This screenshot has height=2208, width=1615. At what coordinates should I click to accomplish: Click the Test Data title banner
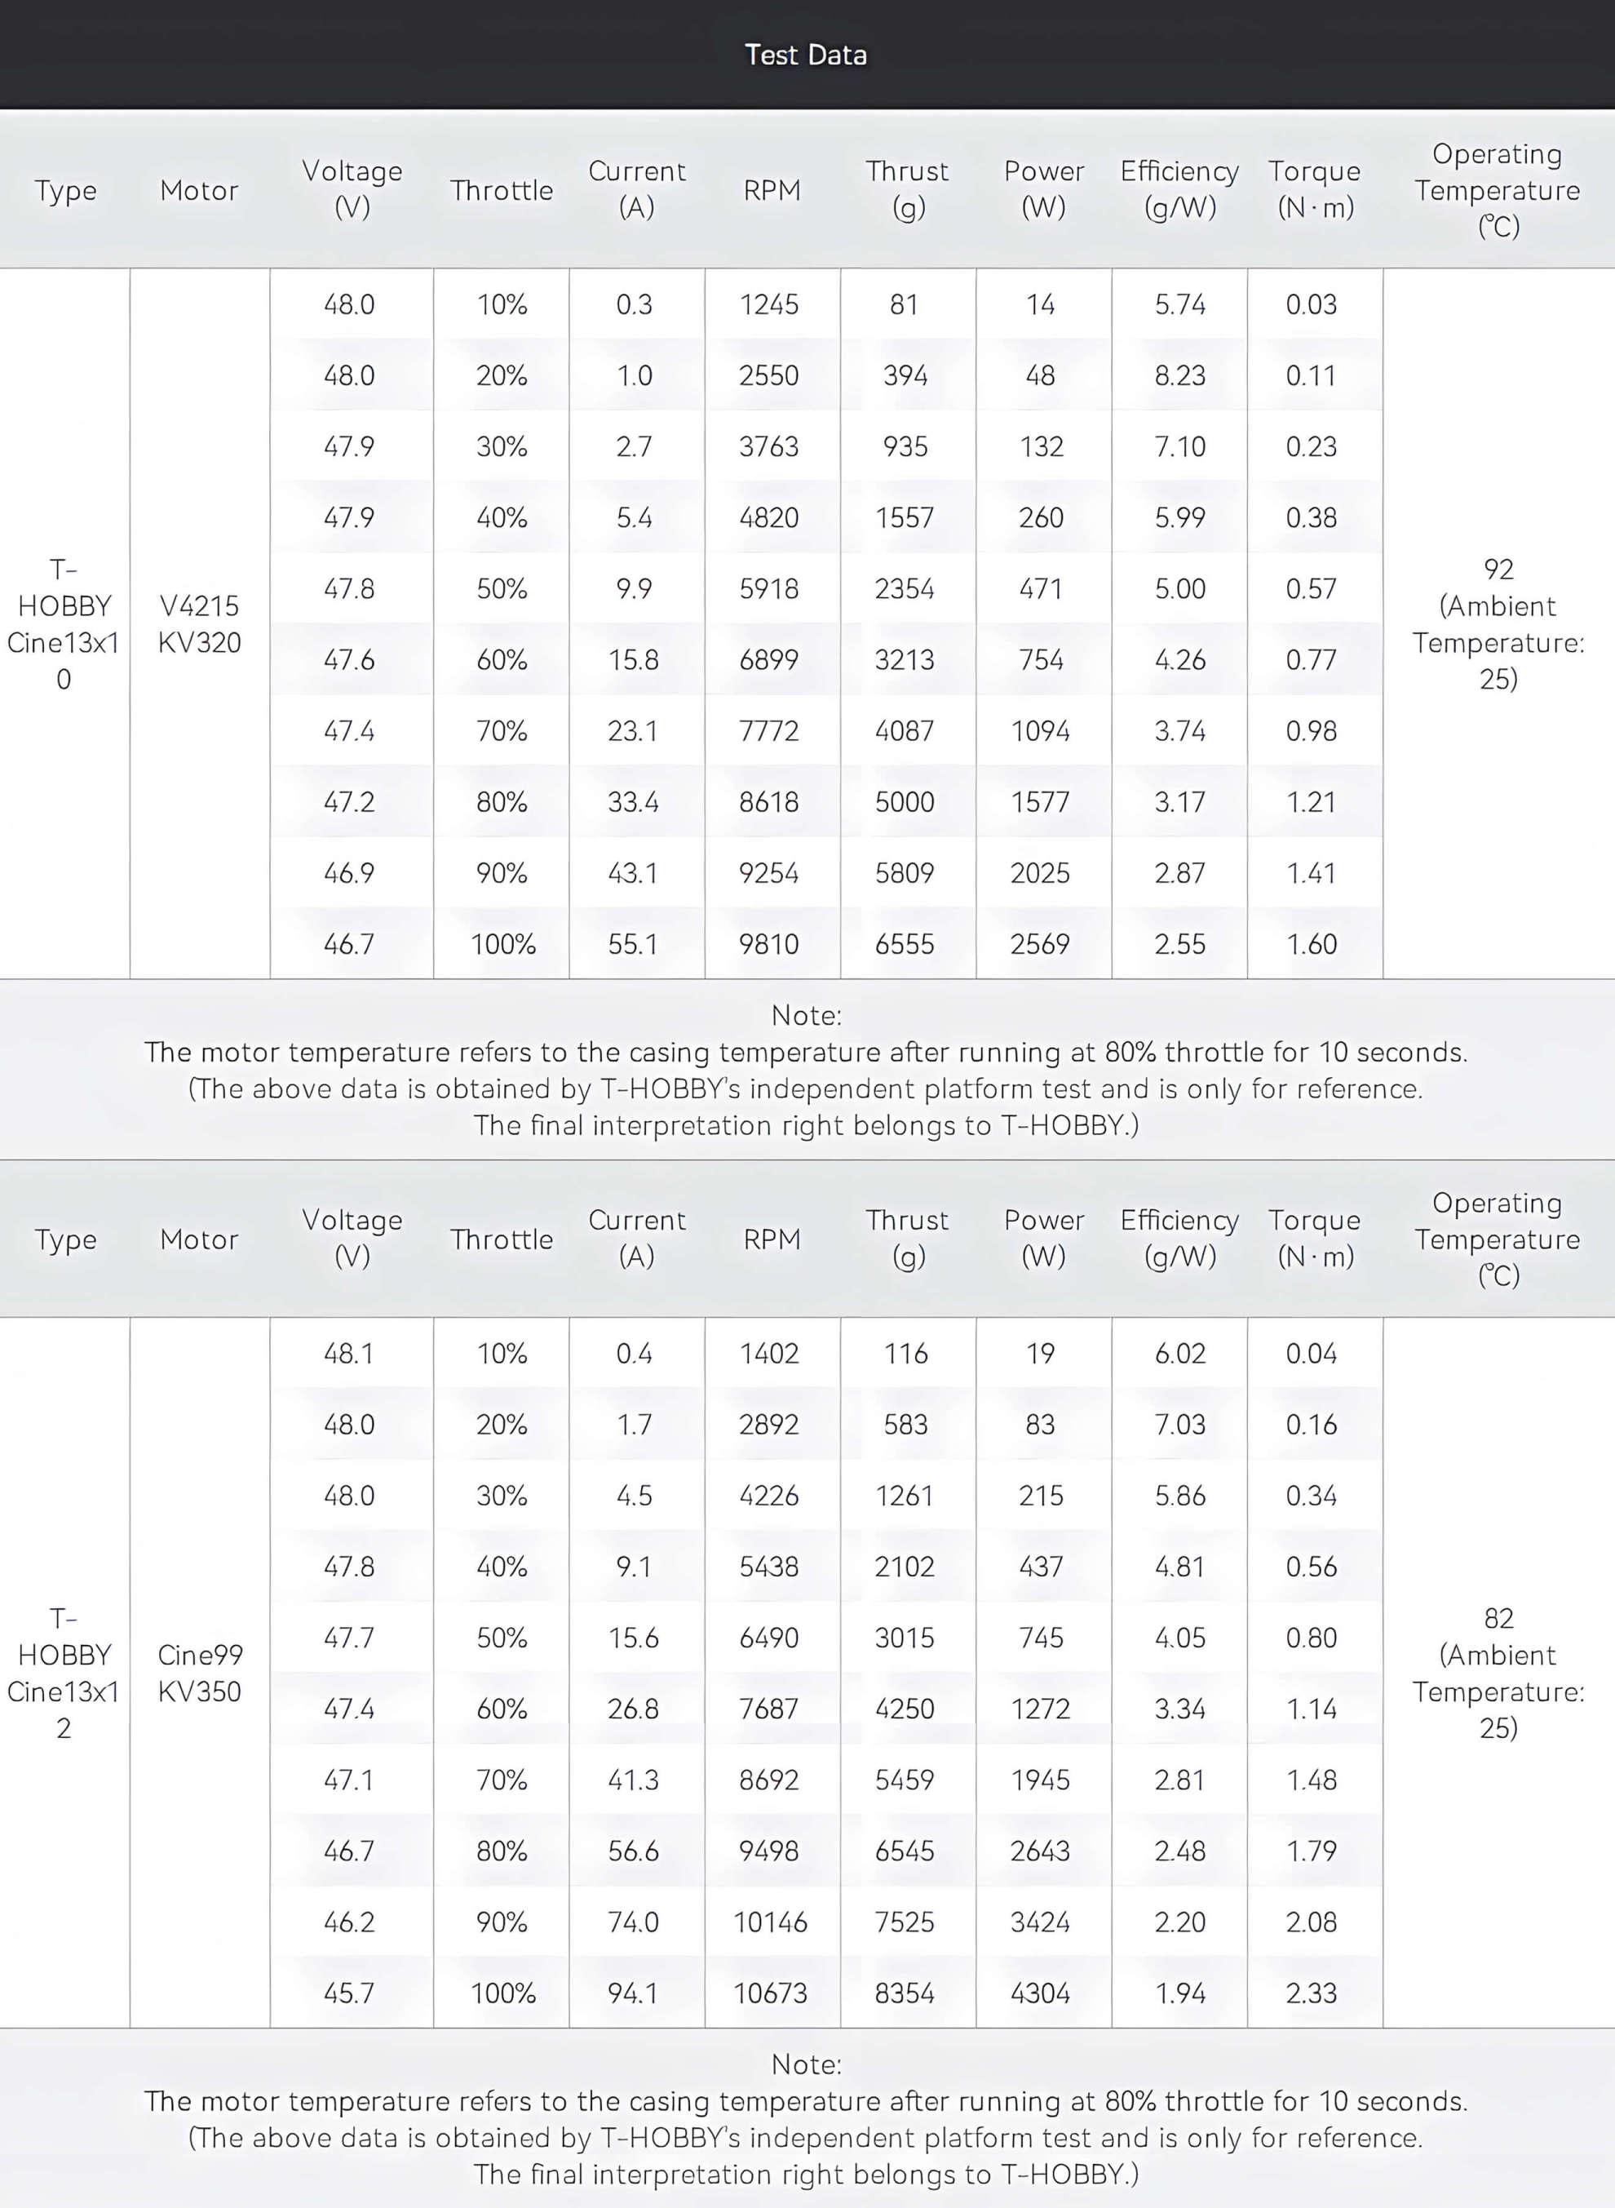[x=807, y=55]
